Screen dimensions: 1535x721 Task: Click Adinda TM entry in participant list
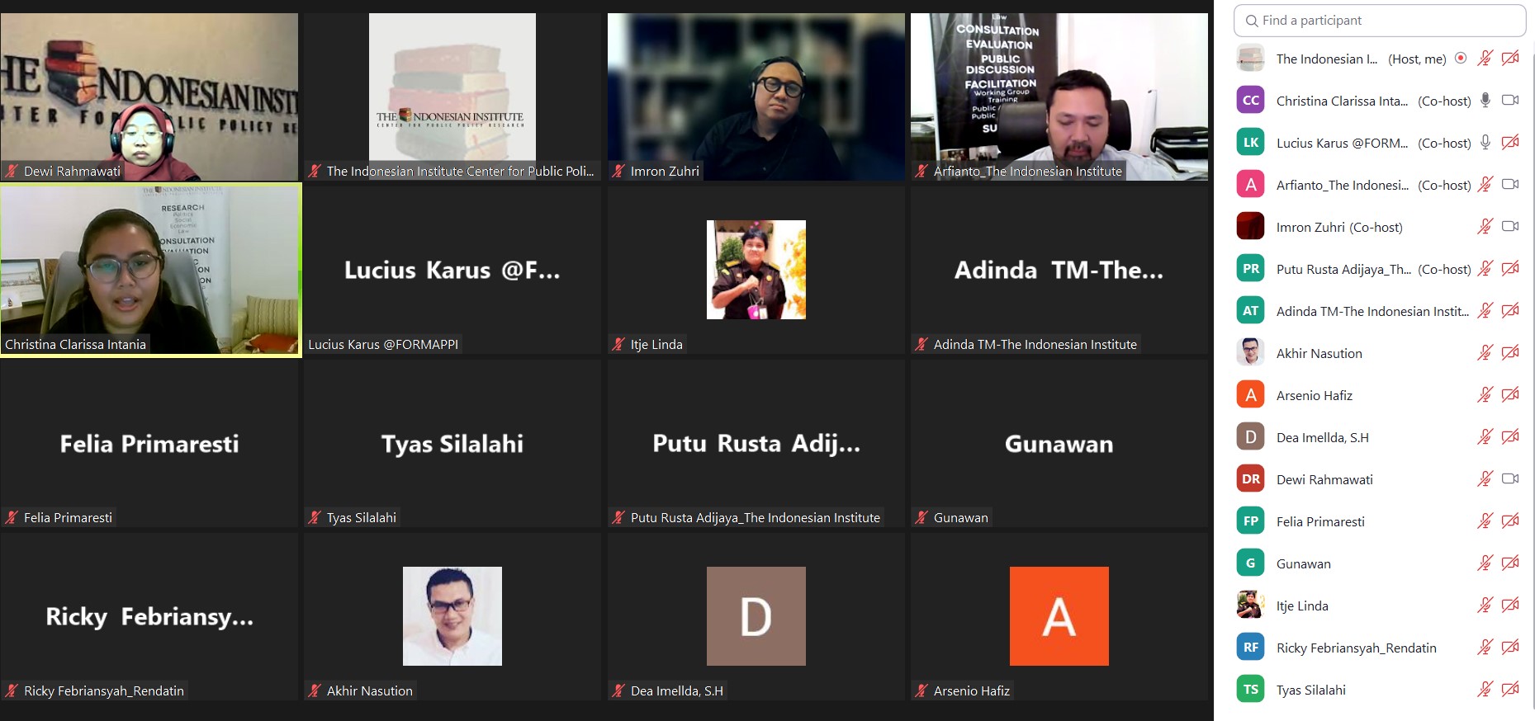pyautogui.click(x=1371, y=311)
